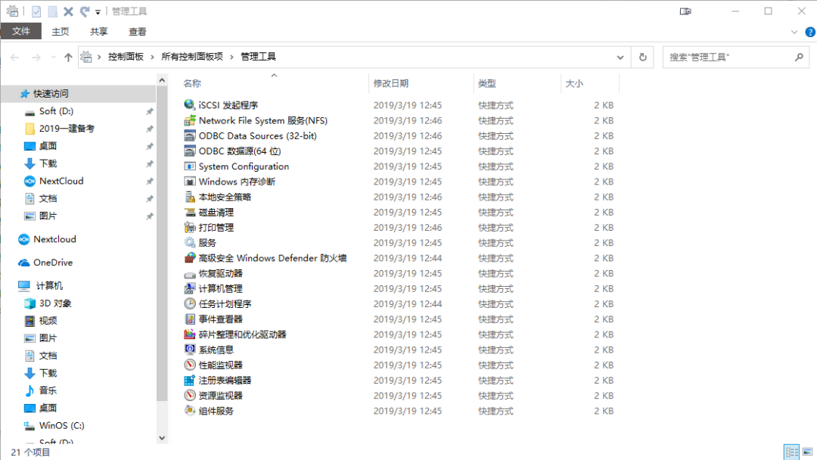Viewport: 817px width, 460px height.
Task: Select the 碎片整理和优化驱动器 icon
Action: coord(190,334)
